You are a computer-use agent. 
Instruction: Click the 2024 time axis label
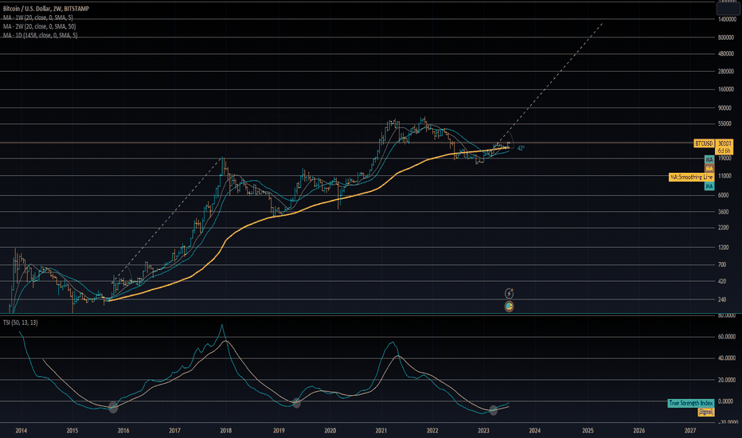(x=535, y=430)
